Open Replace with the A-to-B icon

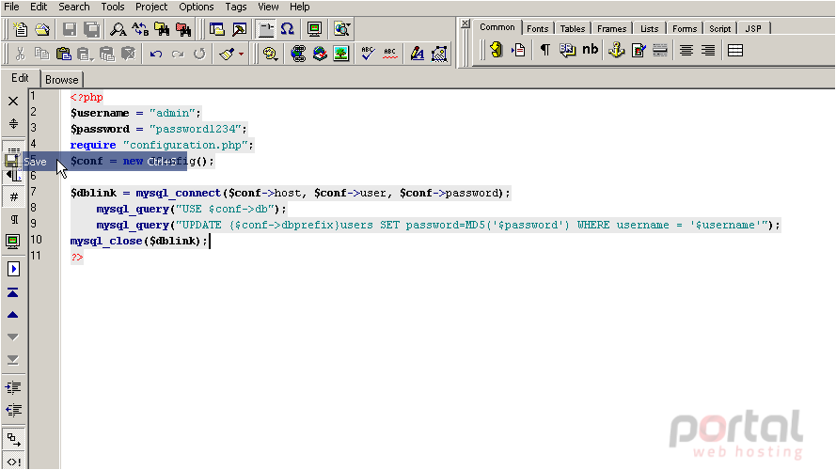point(140,29)
